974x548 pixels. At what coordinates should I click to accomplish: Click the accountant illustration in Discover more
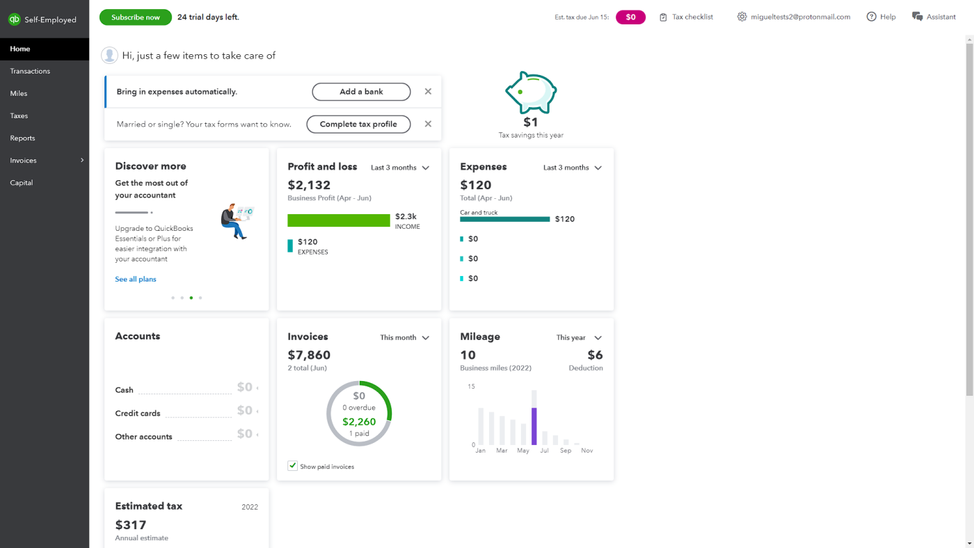tap(237, 221)
